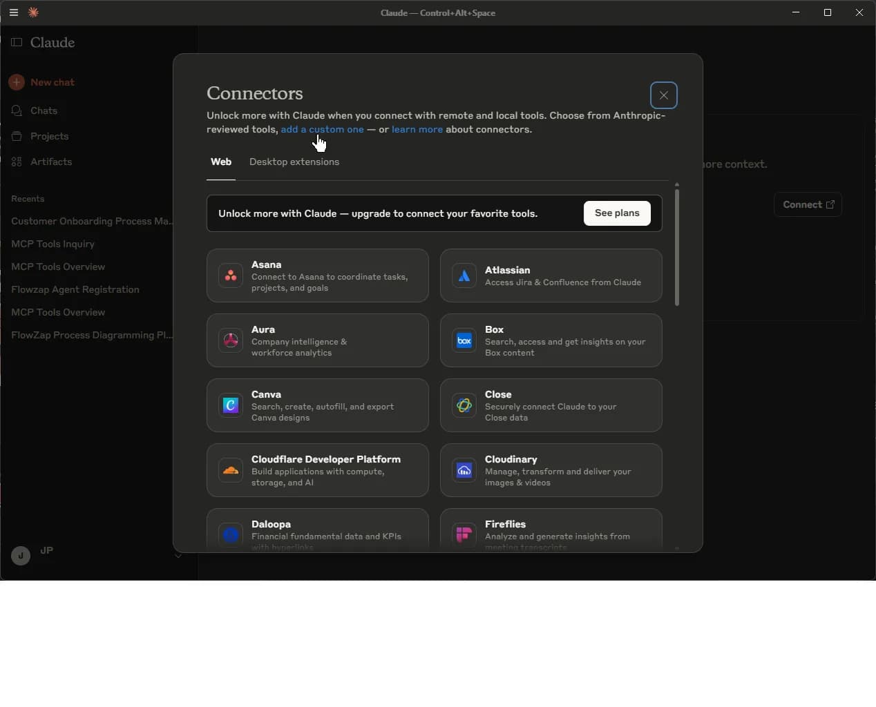876x707 pixels.
Task: Open the hamburger menu in the title bar
Action: pos(14,12)
